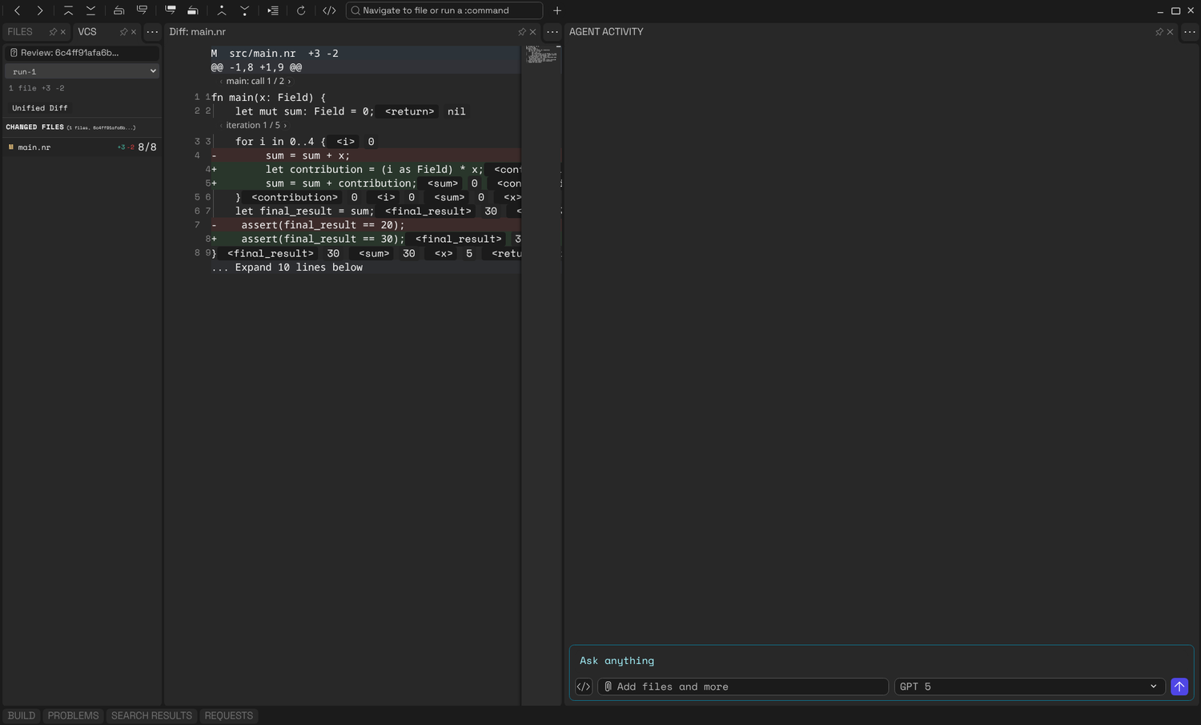Close the Agent Activity panel
The image size is (1201, 725).
[x=1170, y=32]
